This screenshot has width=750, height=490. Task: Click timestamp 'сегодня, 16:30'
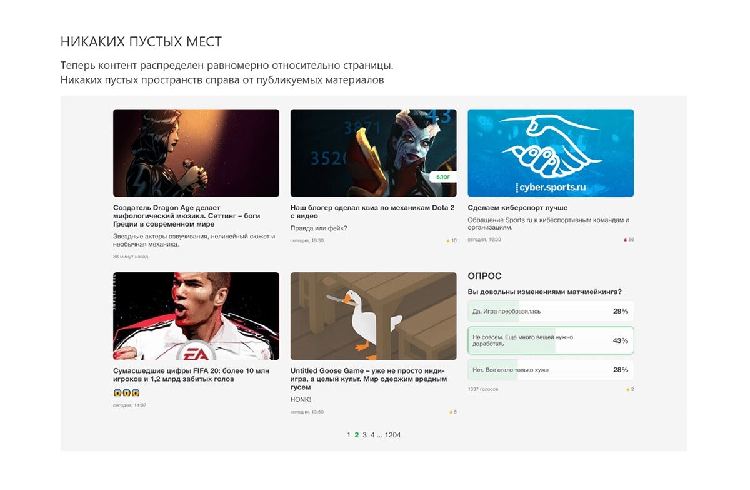point(484,240)
